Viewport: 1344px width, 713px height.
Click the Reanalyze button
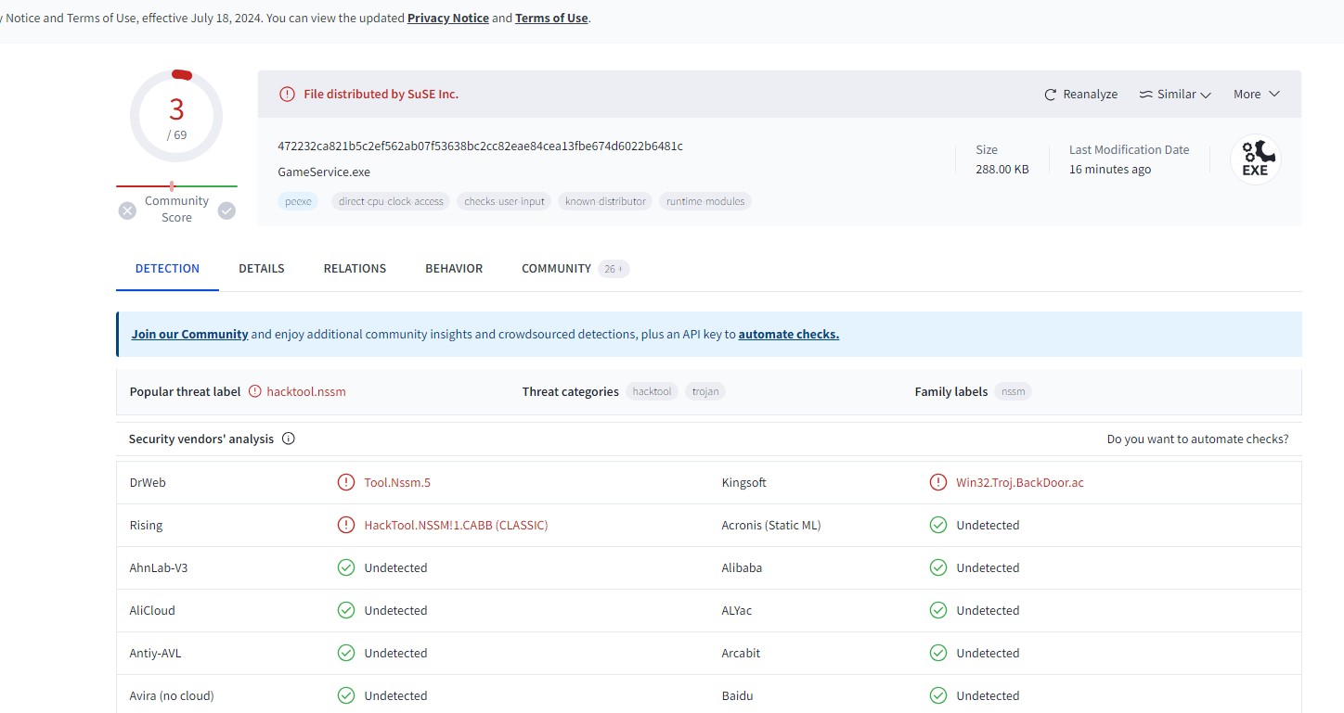[x=1081, y=95]
